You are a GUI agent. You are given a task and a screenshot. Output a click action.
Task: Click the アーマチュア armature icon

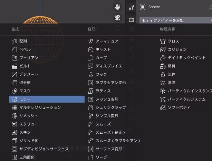click(x=90, y=41)
